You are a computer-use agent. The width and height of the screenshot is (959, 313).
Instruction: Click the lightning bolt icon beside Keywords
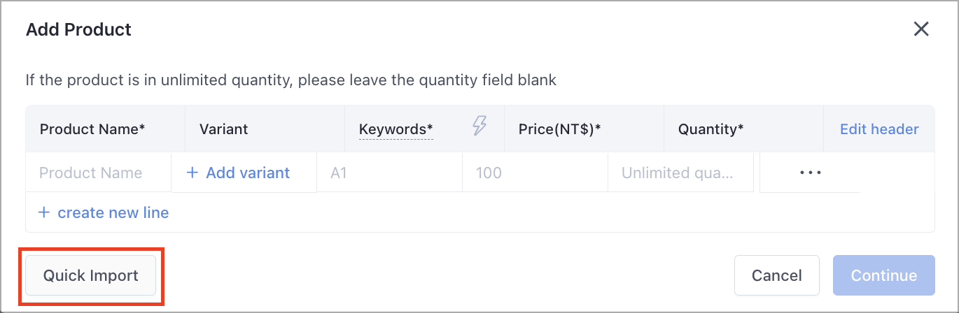pos(479,126)
